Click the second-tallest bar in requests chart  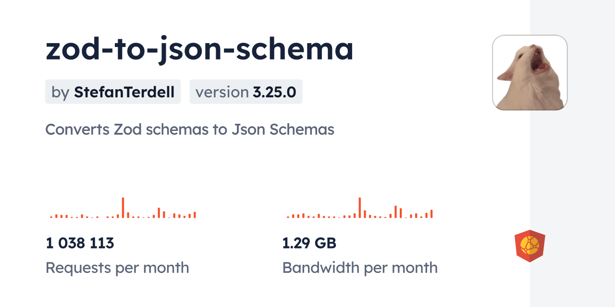point(159,213)
